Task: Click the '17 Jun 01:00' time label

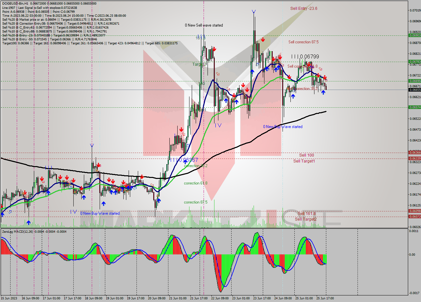Action: [x=52, y=298]
